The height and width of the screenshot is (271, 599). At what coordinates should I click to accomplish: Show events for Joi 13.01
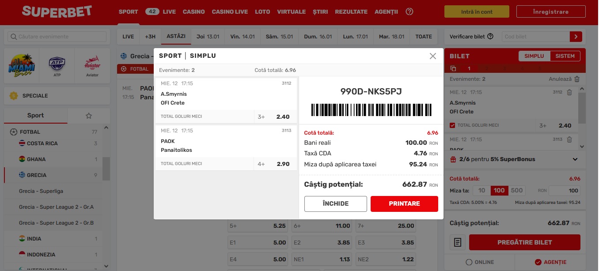208,37
